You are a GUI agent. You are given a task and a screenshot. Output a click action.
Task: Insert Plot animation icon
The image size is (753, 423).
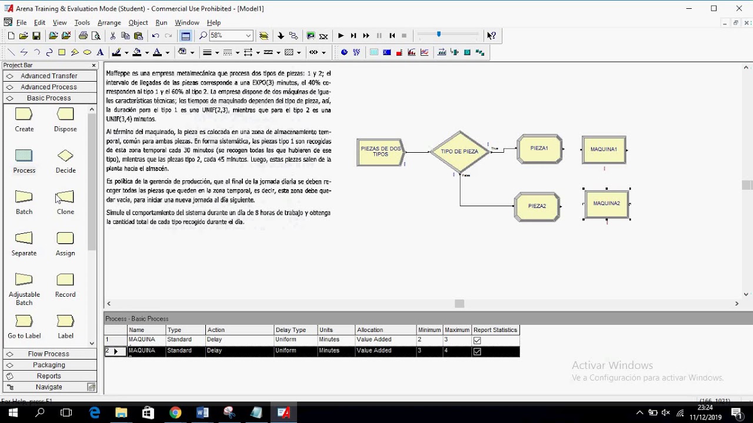pyautogui.click(x=425, y=52)
